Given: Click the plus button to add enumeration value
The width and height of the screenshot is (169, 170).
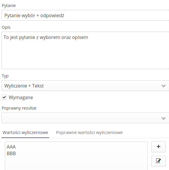Looking at the screenshot, I should (158, 147).
